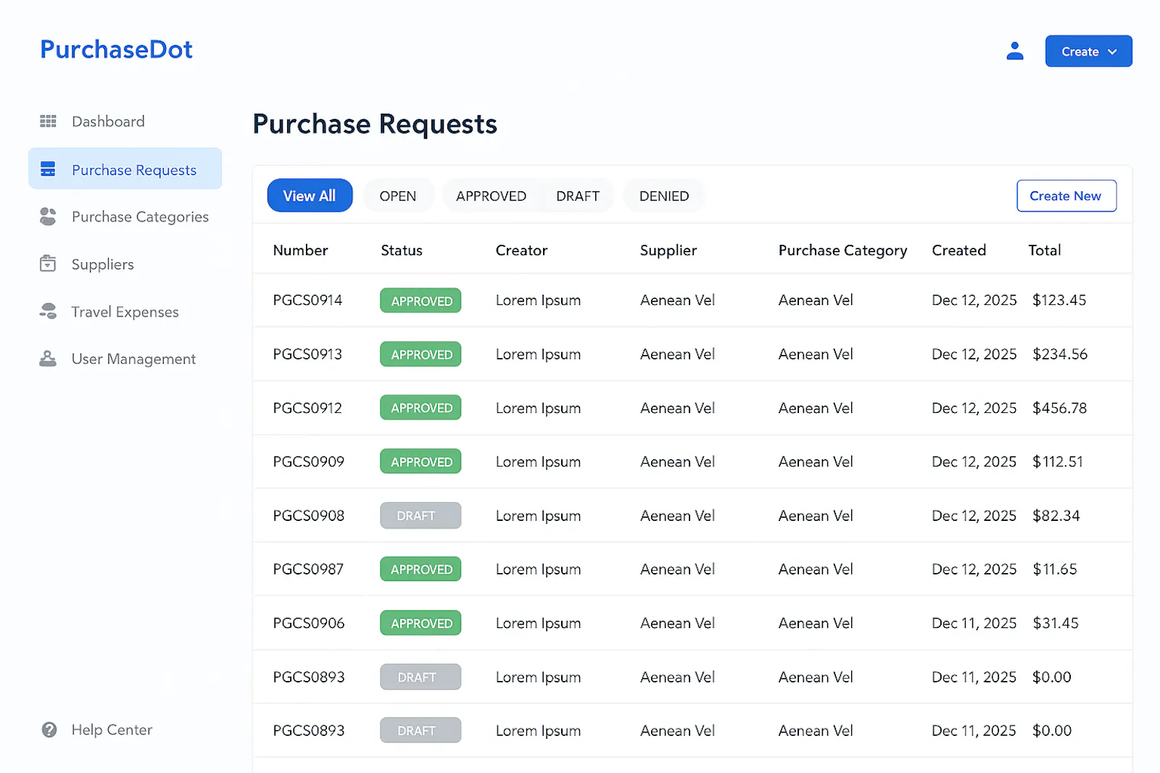Click total $123.45
This screenshot has height=773, width=1160.
[1059, 300]
